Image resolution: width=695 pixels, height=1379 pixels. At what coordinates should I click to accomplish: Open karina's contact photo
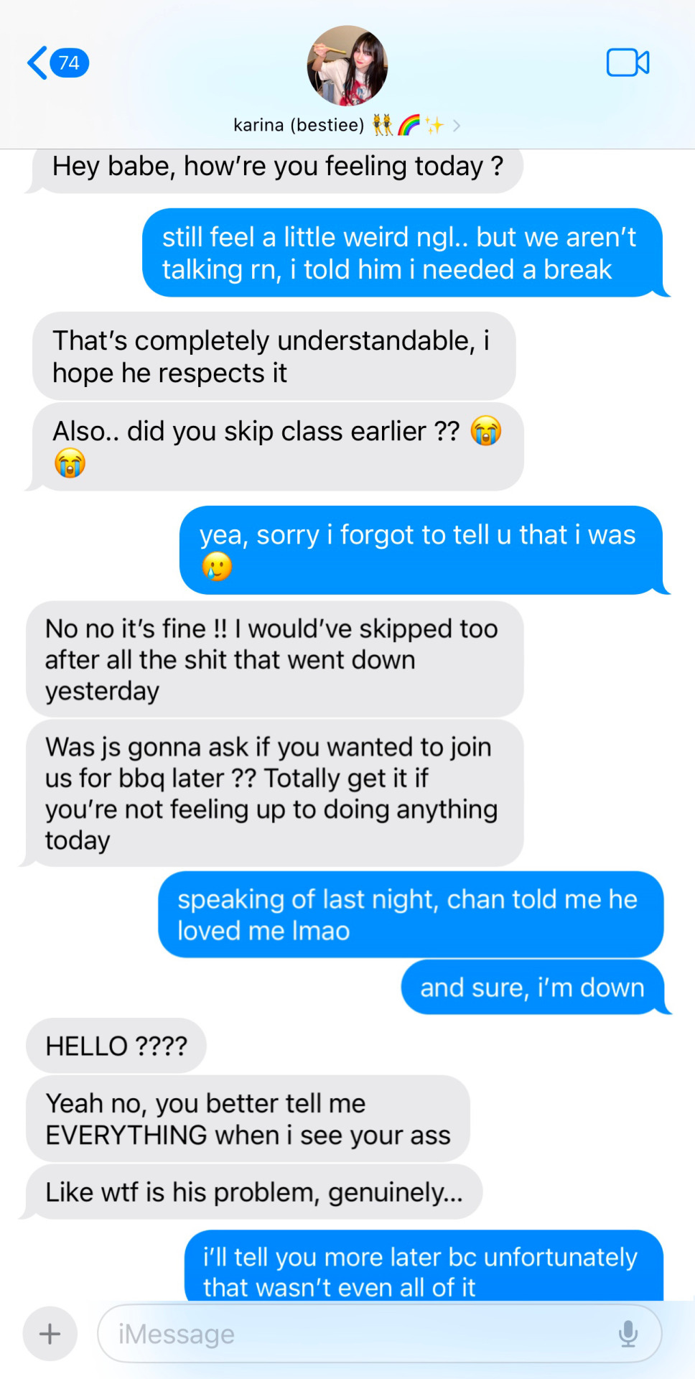coord(347,66)
